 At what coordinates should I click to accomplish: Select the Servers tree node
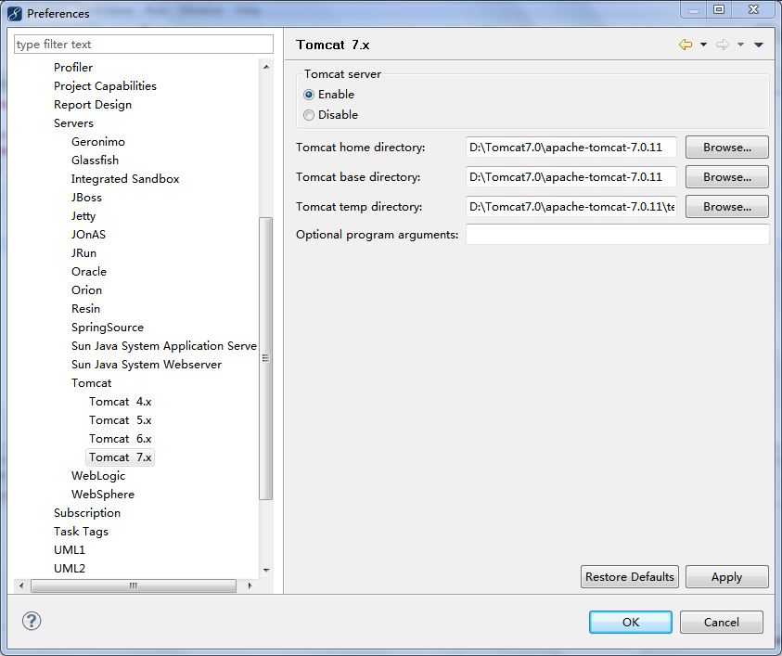click(x=73, y=123)
